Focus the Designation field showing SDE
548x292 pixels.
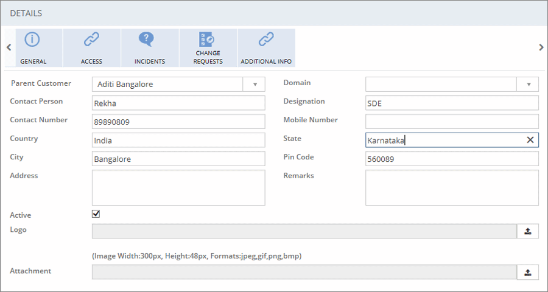[452, 103]
